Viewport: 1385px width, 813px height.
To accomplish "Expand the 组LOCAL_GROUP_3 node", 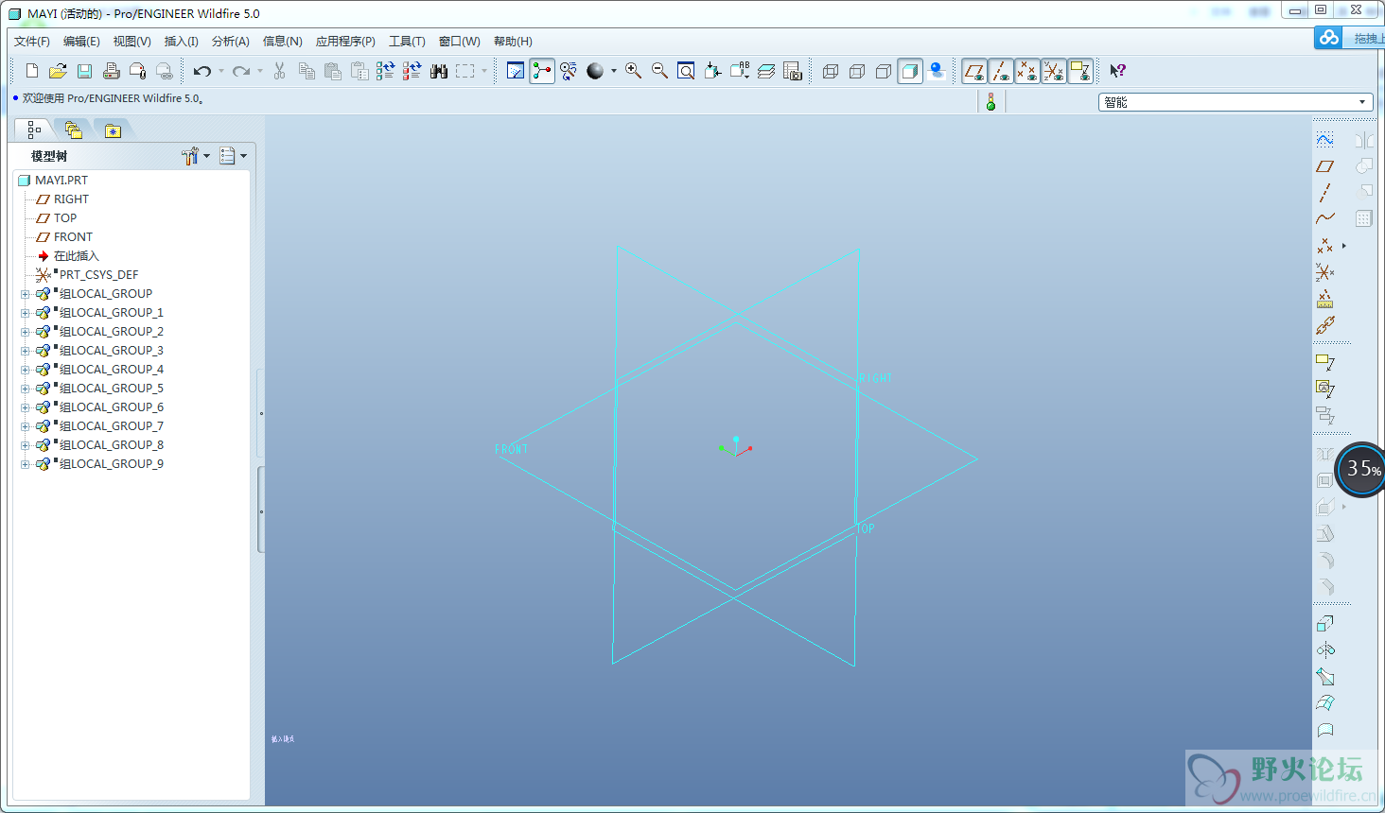I will click(26, 351).
